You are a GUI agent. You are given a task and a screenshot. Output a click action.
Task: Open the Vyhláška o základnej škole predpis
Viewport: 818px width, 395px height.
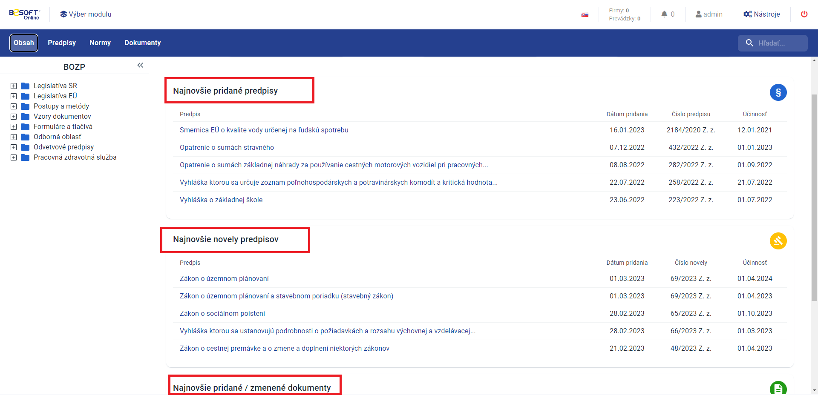pyautogui.click(x=221, y=200)
